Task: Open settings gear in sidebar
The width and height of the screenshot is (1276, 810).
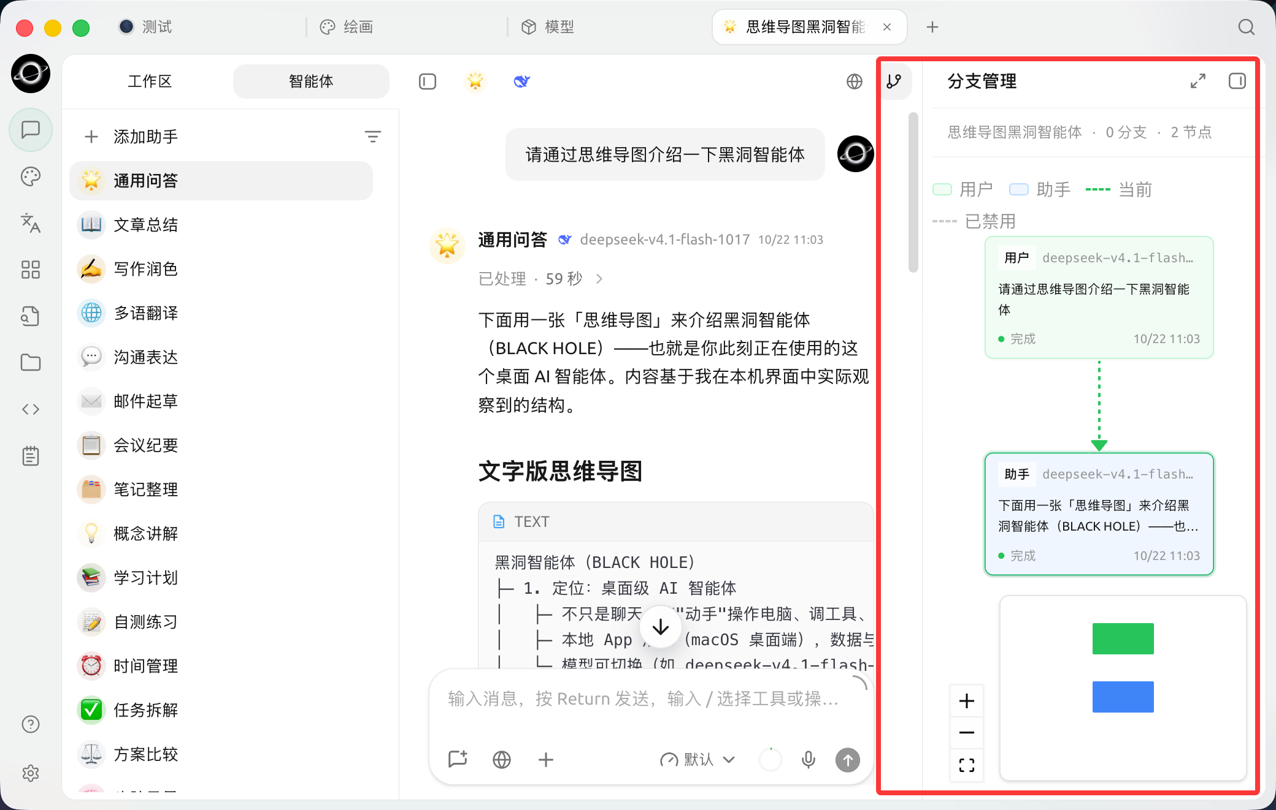Action: tap(31, 773)
